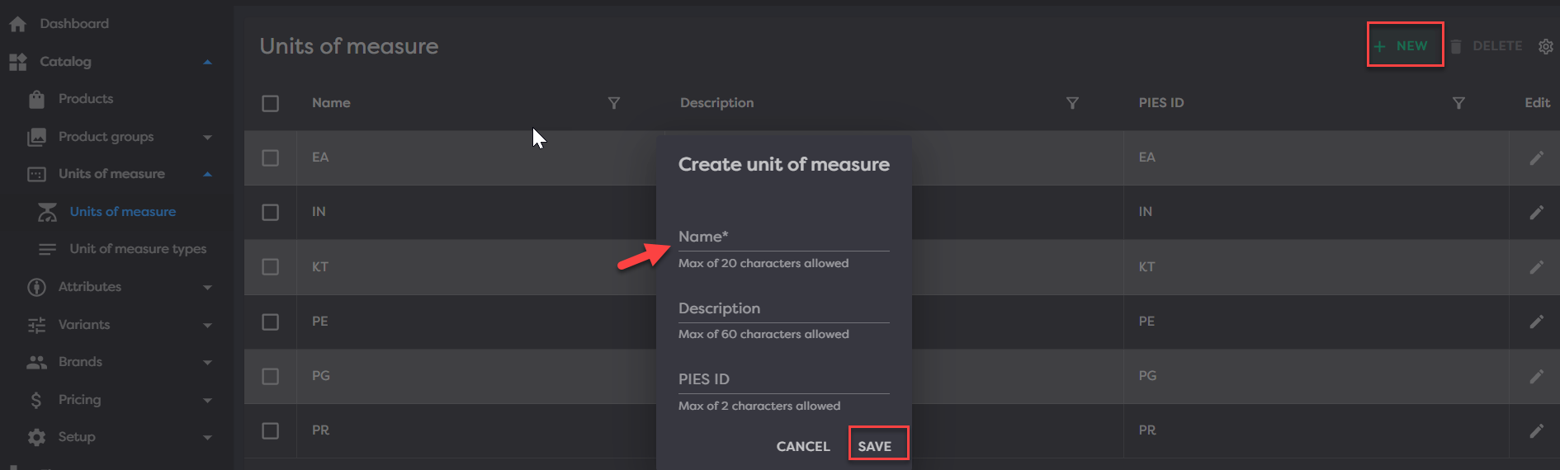
Task: Open the Description column filter icon
Action: point(1071,103)
